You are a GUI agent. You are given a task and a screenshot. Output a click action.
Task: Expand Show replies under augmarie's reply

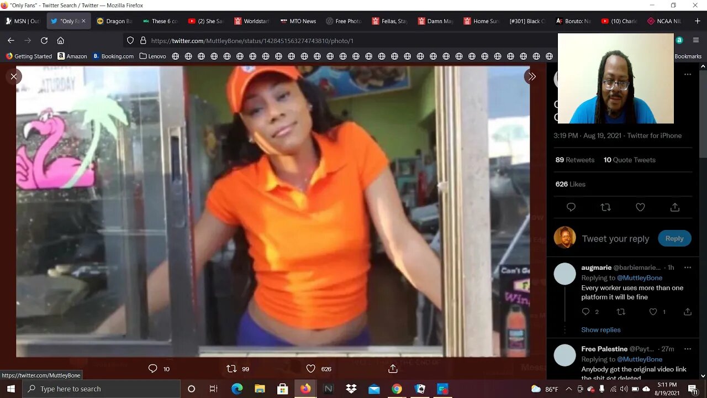coord(600,329)
